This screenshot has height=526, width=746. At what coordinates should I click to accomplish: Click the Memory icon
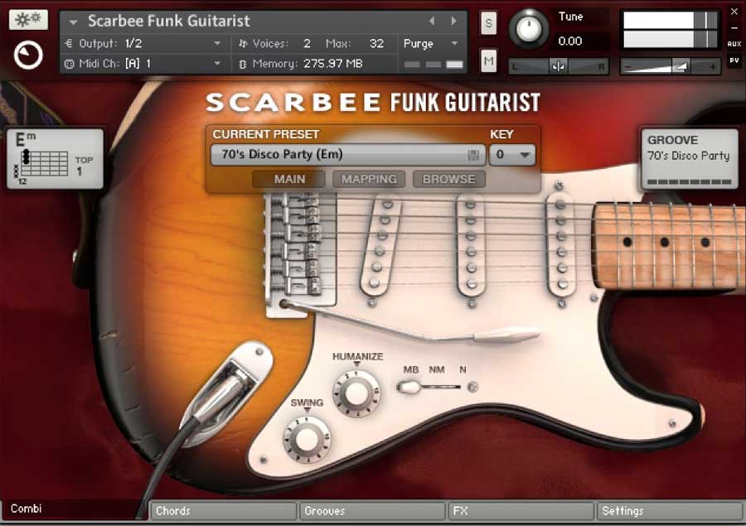[243, 63]
